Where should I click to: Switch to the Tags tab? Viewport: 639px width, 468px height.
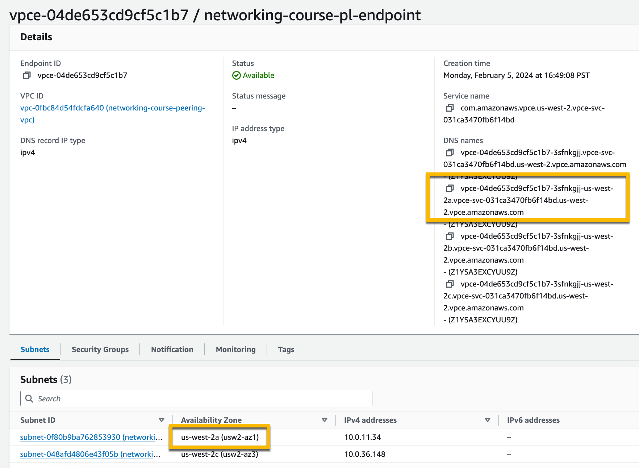(286, 349)
